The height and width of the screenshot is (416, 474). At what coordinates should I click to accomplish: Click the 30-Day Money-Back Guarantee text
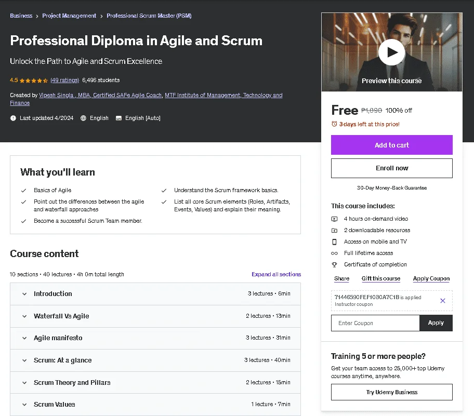point(392,188)
